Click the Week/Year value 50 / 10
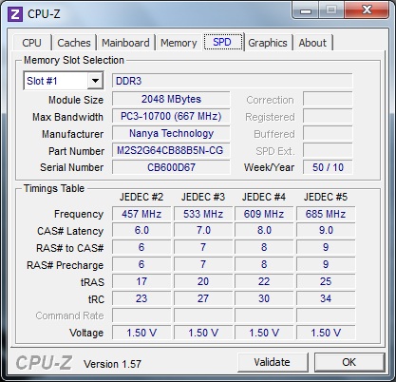This screenshot has height=382, width=396. click(x=328, y=167)
